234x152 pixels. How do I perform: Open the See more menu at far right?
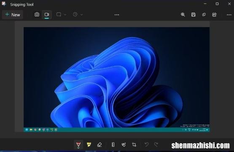coord(229,15)
